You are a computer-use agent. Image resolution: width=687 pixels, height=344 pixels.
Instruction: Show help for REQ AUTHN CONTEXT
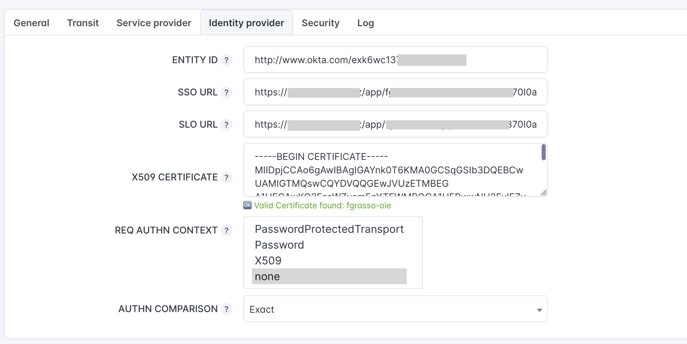[226, 230]
